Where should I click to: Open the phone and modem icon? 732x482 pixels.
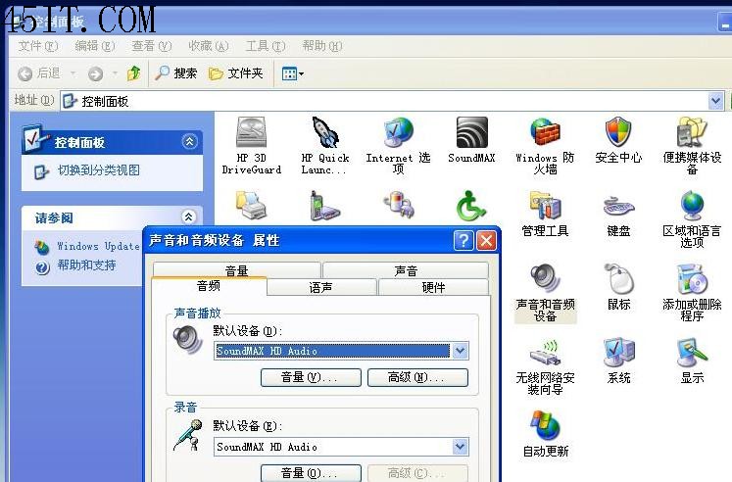click(325, 206)
